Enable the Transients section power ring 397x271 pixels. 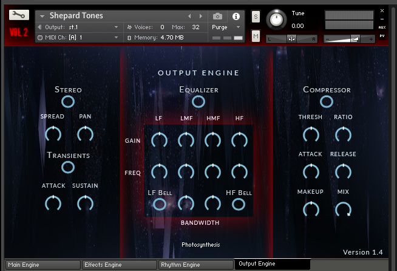click(x=68, y=167)
